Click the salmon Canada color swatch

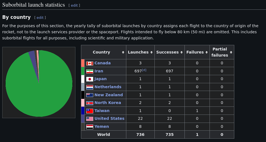pyautogui.click(x=83, y=63)
